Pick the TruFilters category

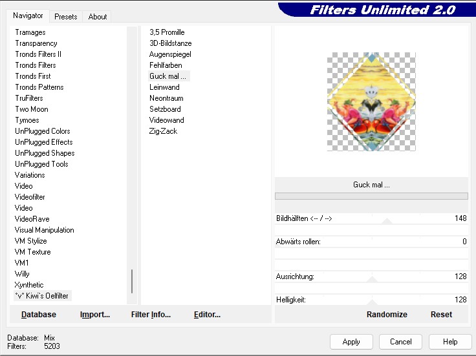click(x=29, y=98)
